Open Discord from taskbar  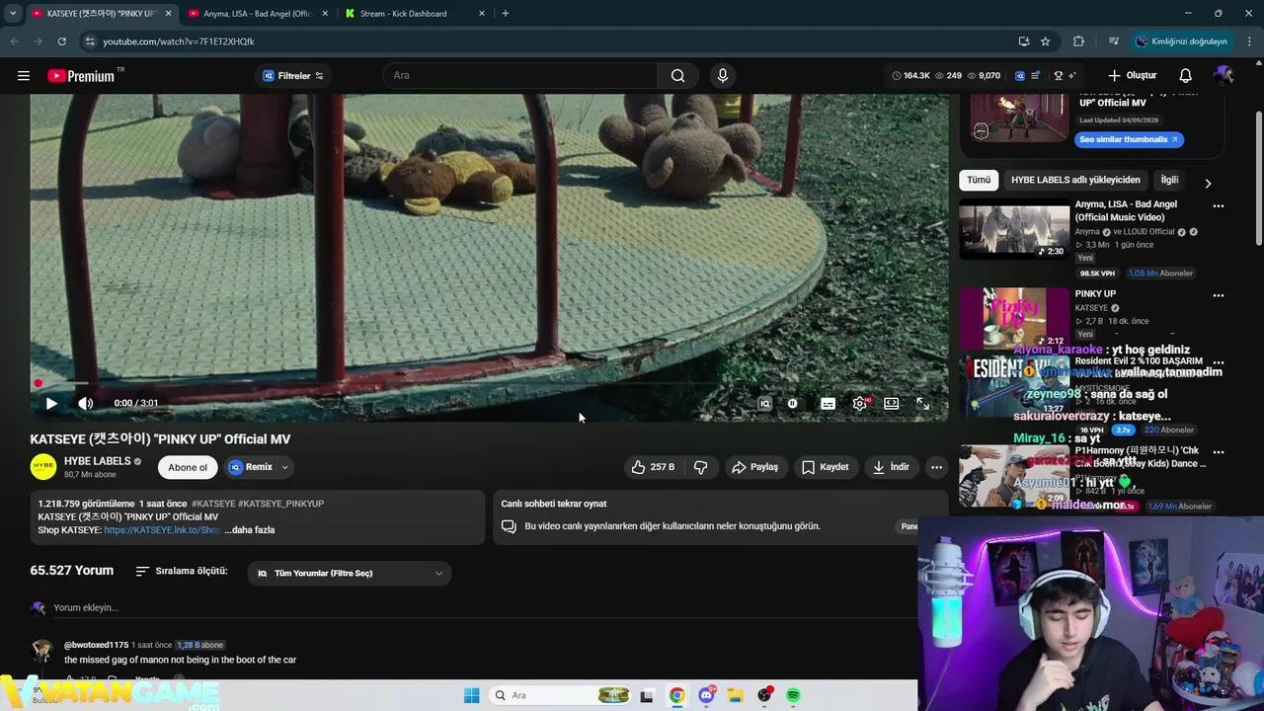(x=707, y=695)
